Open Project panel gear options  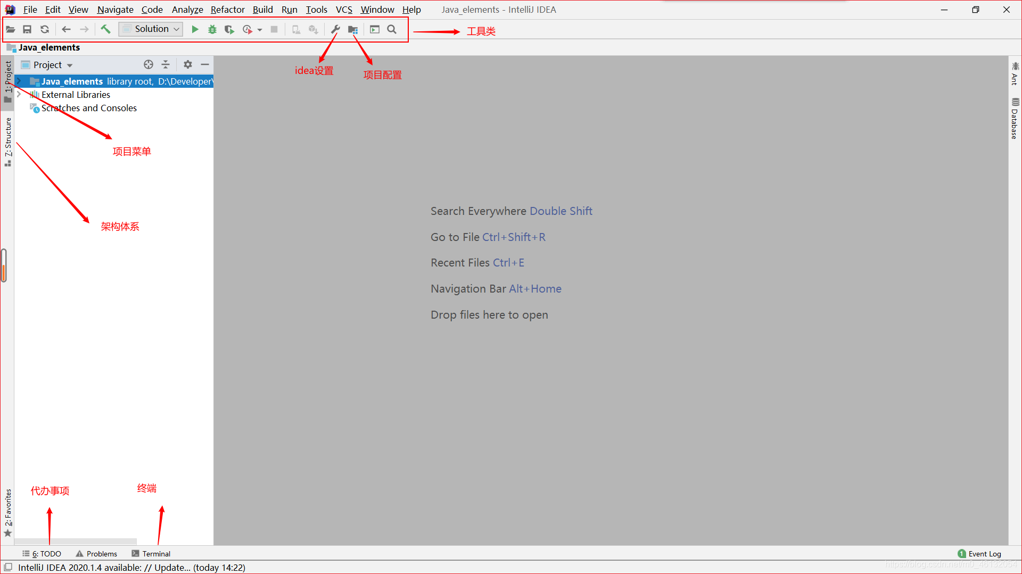coord(188,64)
